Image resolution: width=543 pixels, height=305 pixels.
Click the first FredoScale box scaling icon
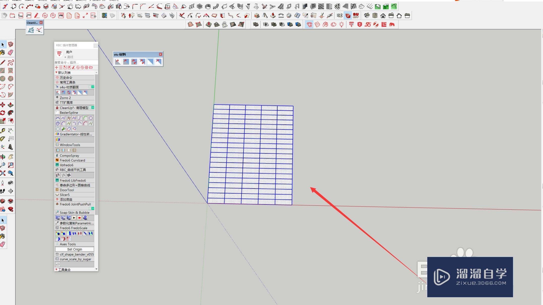point(58,233)
